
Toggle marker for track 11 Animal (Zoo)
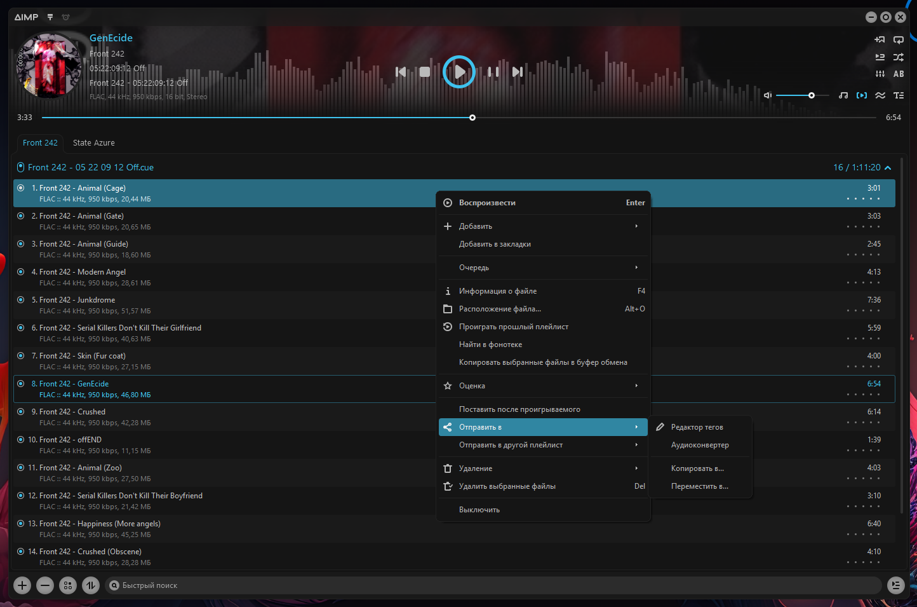point(21,468)
